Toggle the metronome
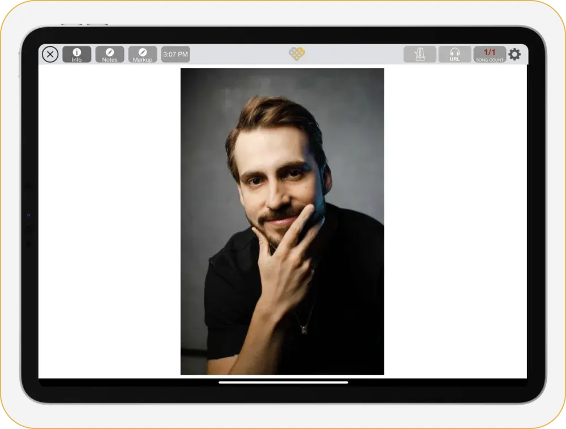Image resolution: width=566 pixels, height=429 pixels. 419,54
